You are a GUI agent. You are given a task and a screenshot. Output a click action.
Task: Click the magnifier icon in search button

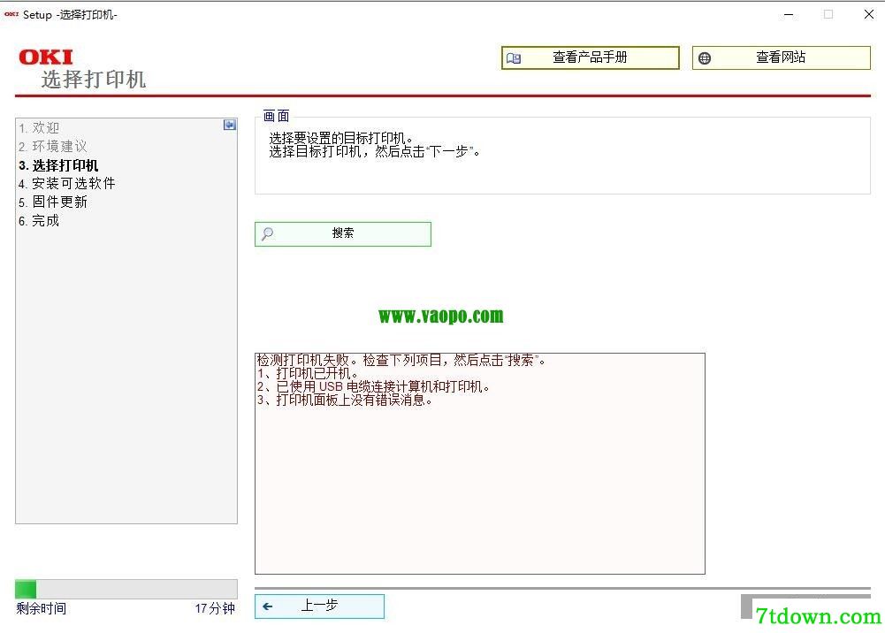pos(268,233)
